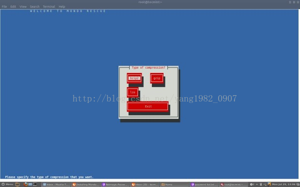Pick lzo compression type
Viewport: 300px width, 187px height.
(x=133, y=92)
